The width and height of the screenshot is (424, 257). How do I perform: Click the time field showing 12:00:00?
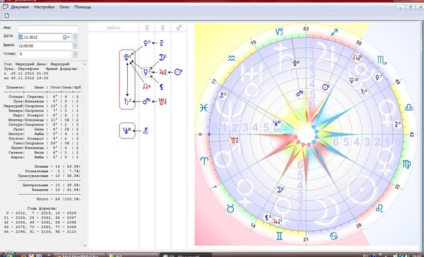[45, 46]
